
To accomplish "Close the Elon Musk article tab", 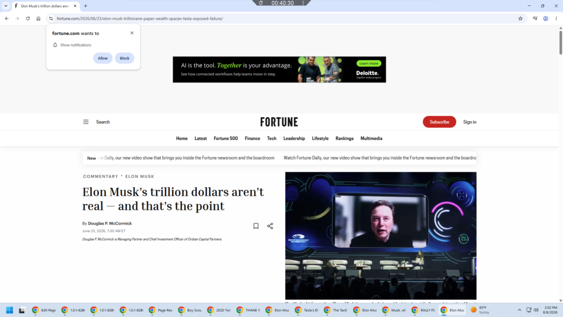I will pos(75,6).
